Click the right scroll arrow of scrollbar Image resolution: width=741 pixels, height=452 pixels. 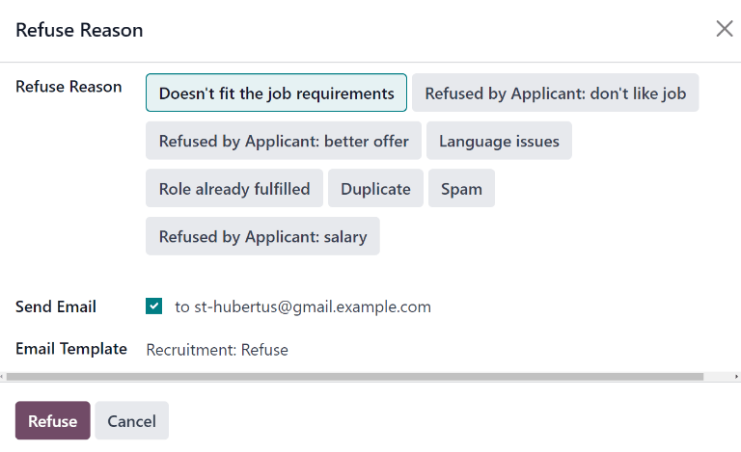pyautogui.click(x=736, y=377)
